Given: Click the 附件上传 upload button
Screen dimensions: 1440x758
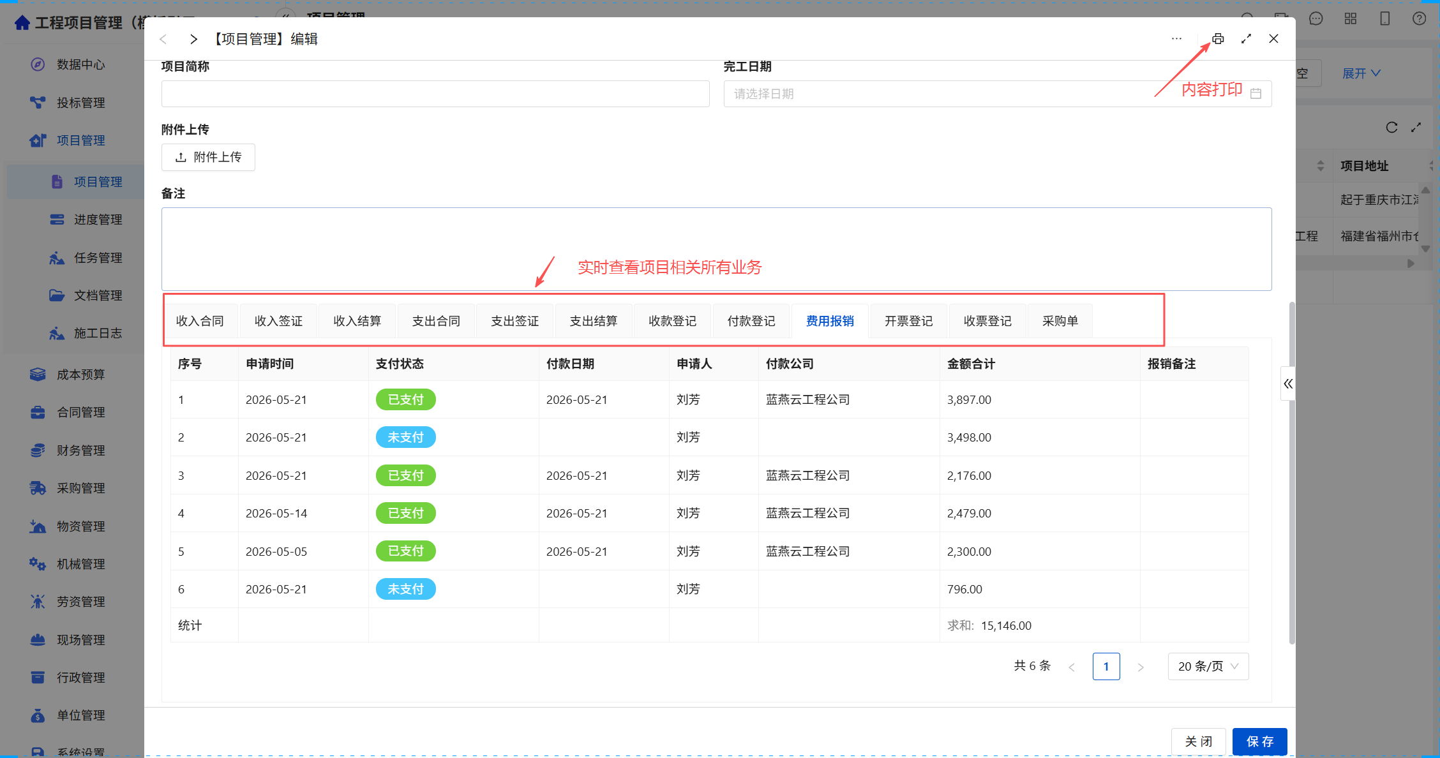Looking at the screenshot, I should coord(208,157).
